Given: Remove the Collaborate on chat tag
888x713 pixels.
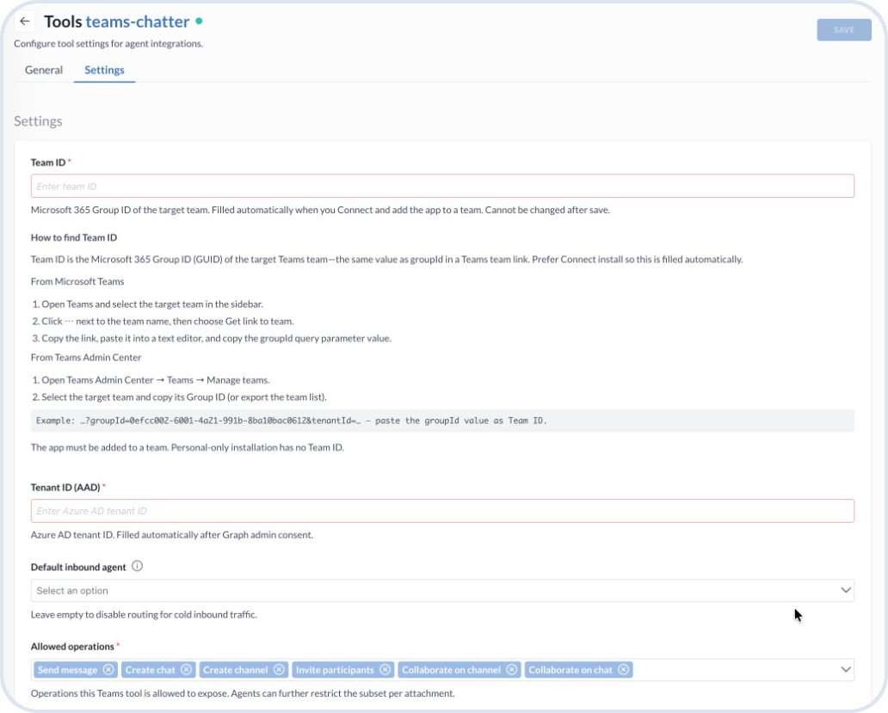Looking at the screenshot, I should click(x=624, y=669).
